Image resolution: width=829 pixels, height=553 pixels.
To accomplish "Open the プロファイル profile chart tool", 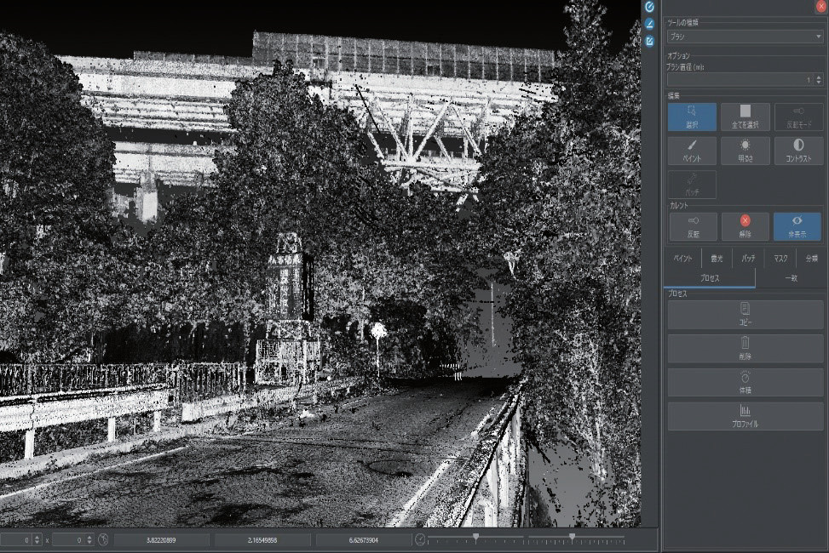I will [x=745, y=416].
